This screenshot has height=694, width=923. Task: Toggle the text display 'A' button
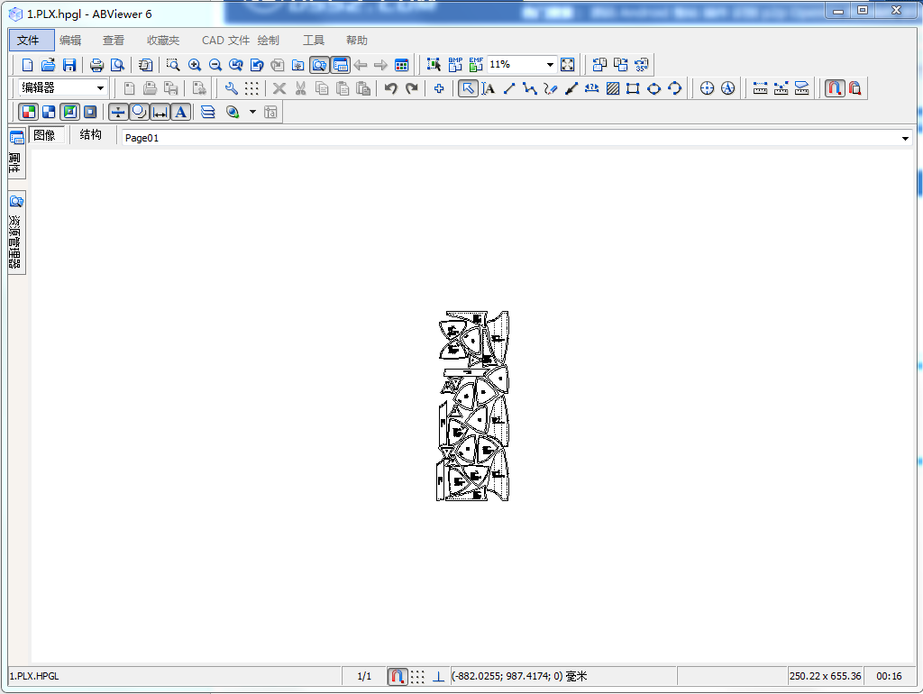click(180, 112)
